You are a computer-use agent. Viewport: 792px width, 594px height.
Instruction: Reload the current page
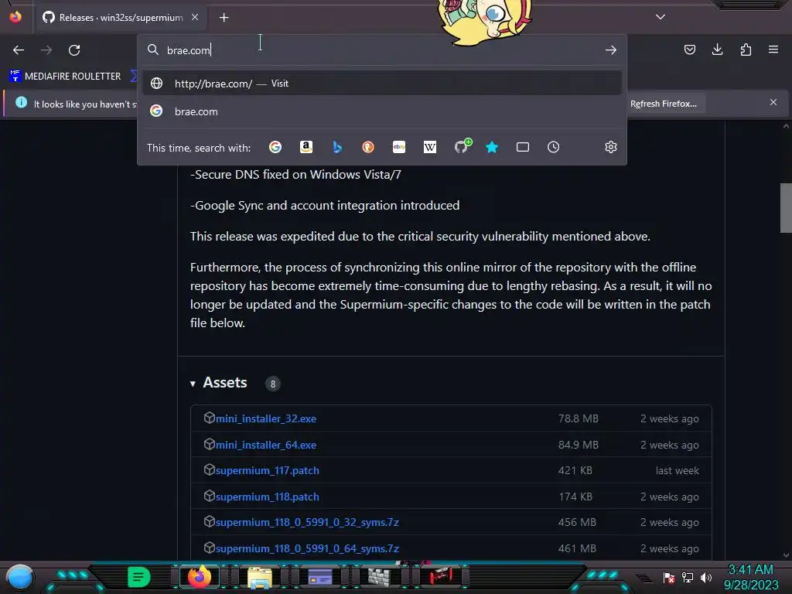point(74,50)
